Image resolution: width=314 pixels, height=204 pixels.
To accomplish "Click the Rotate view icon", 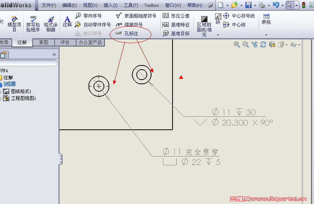I will click(x=263, y=44).
